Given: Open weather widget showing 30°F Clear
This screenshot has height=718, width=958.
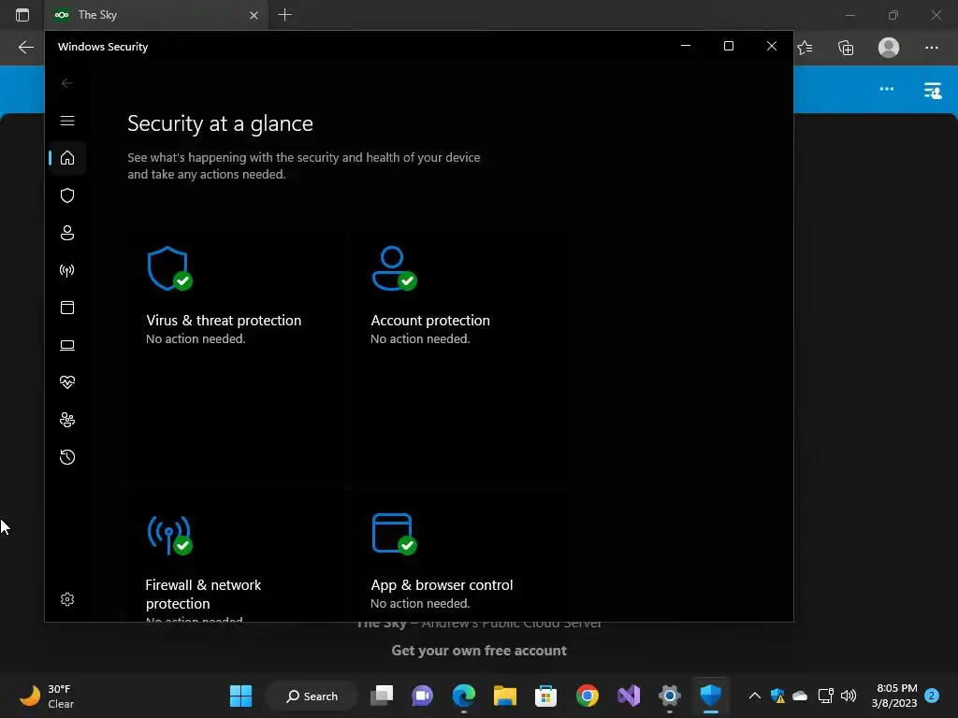Looking at the screenshot, I should (47, 696).
